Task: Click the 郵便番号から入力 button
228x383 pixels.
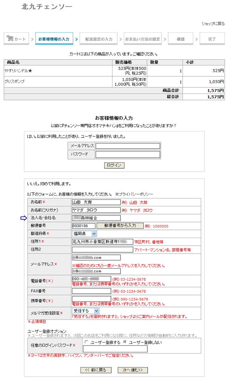Action: pos(120,226)
